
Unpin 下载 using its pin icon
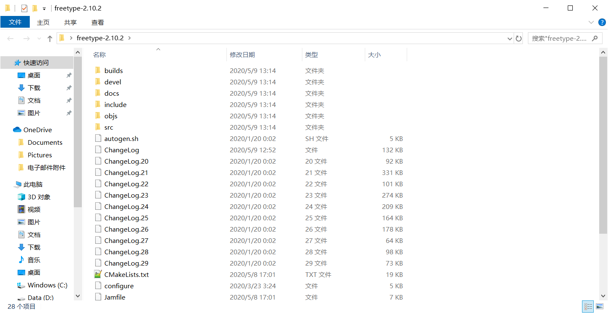(x=69, y=88)
